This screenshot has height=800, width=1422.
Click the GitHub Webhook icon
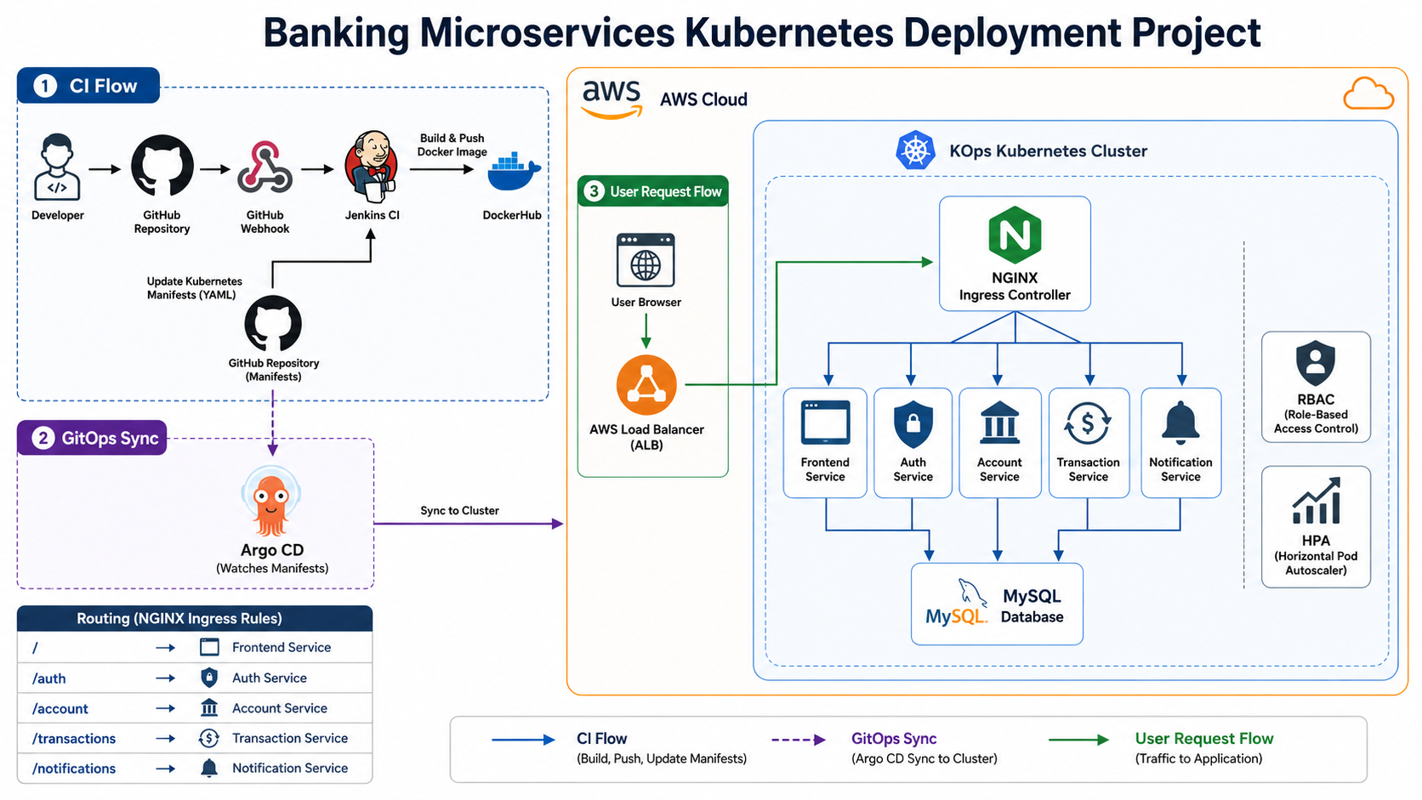[264, 167]
